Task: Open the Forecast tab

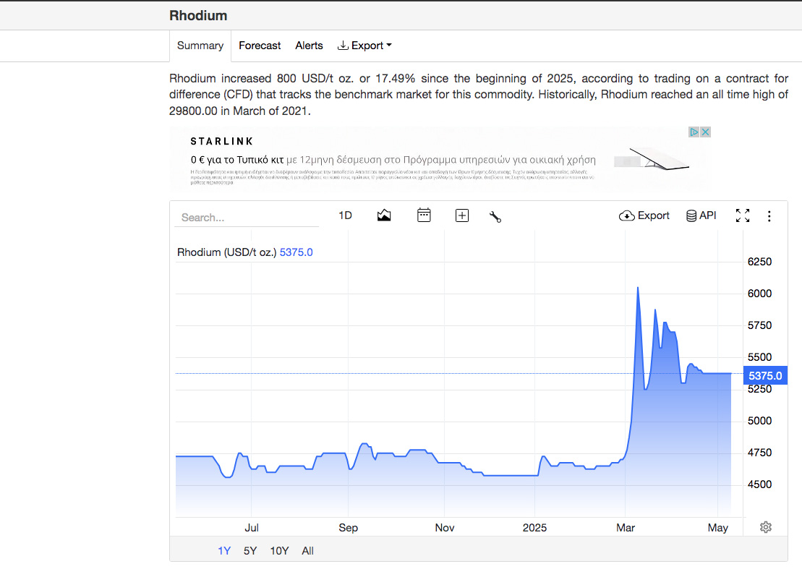Action: pyautogui.click(x=260, y=46)
